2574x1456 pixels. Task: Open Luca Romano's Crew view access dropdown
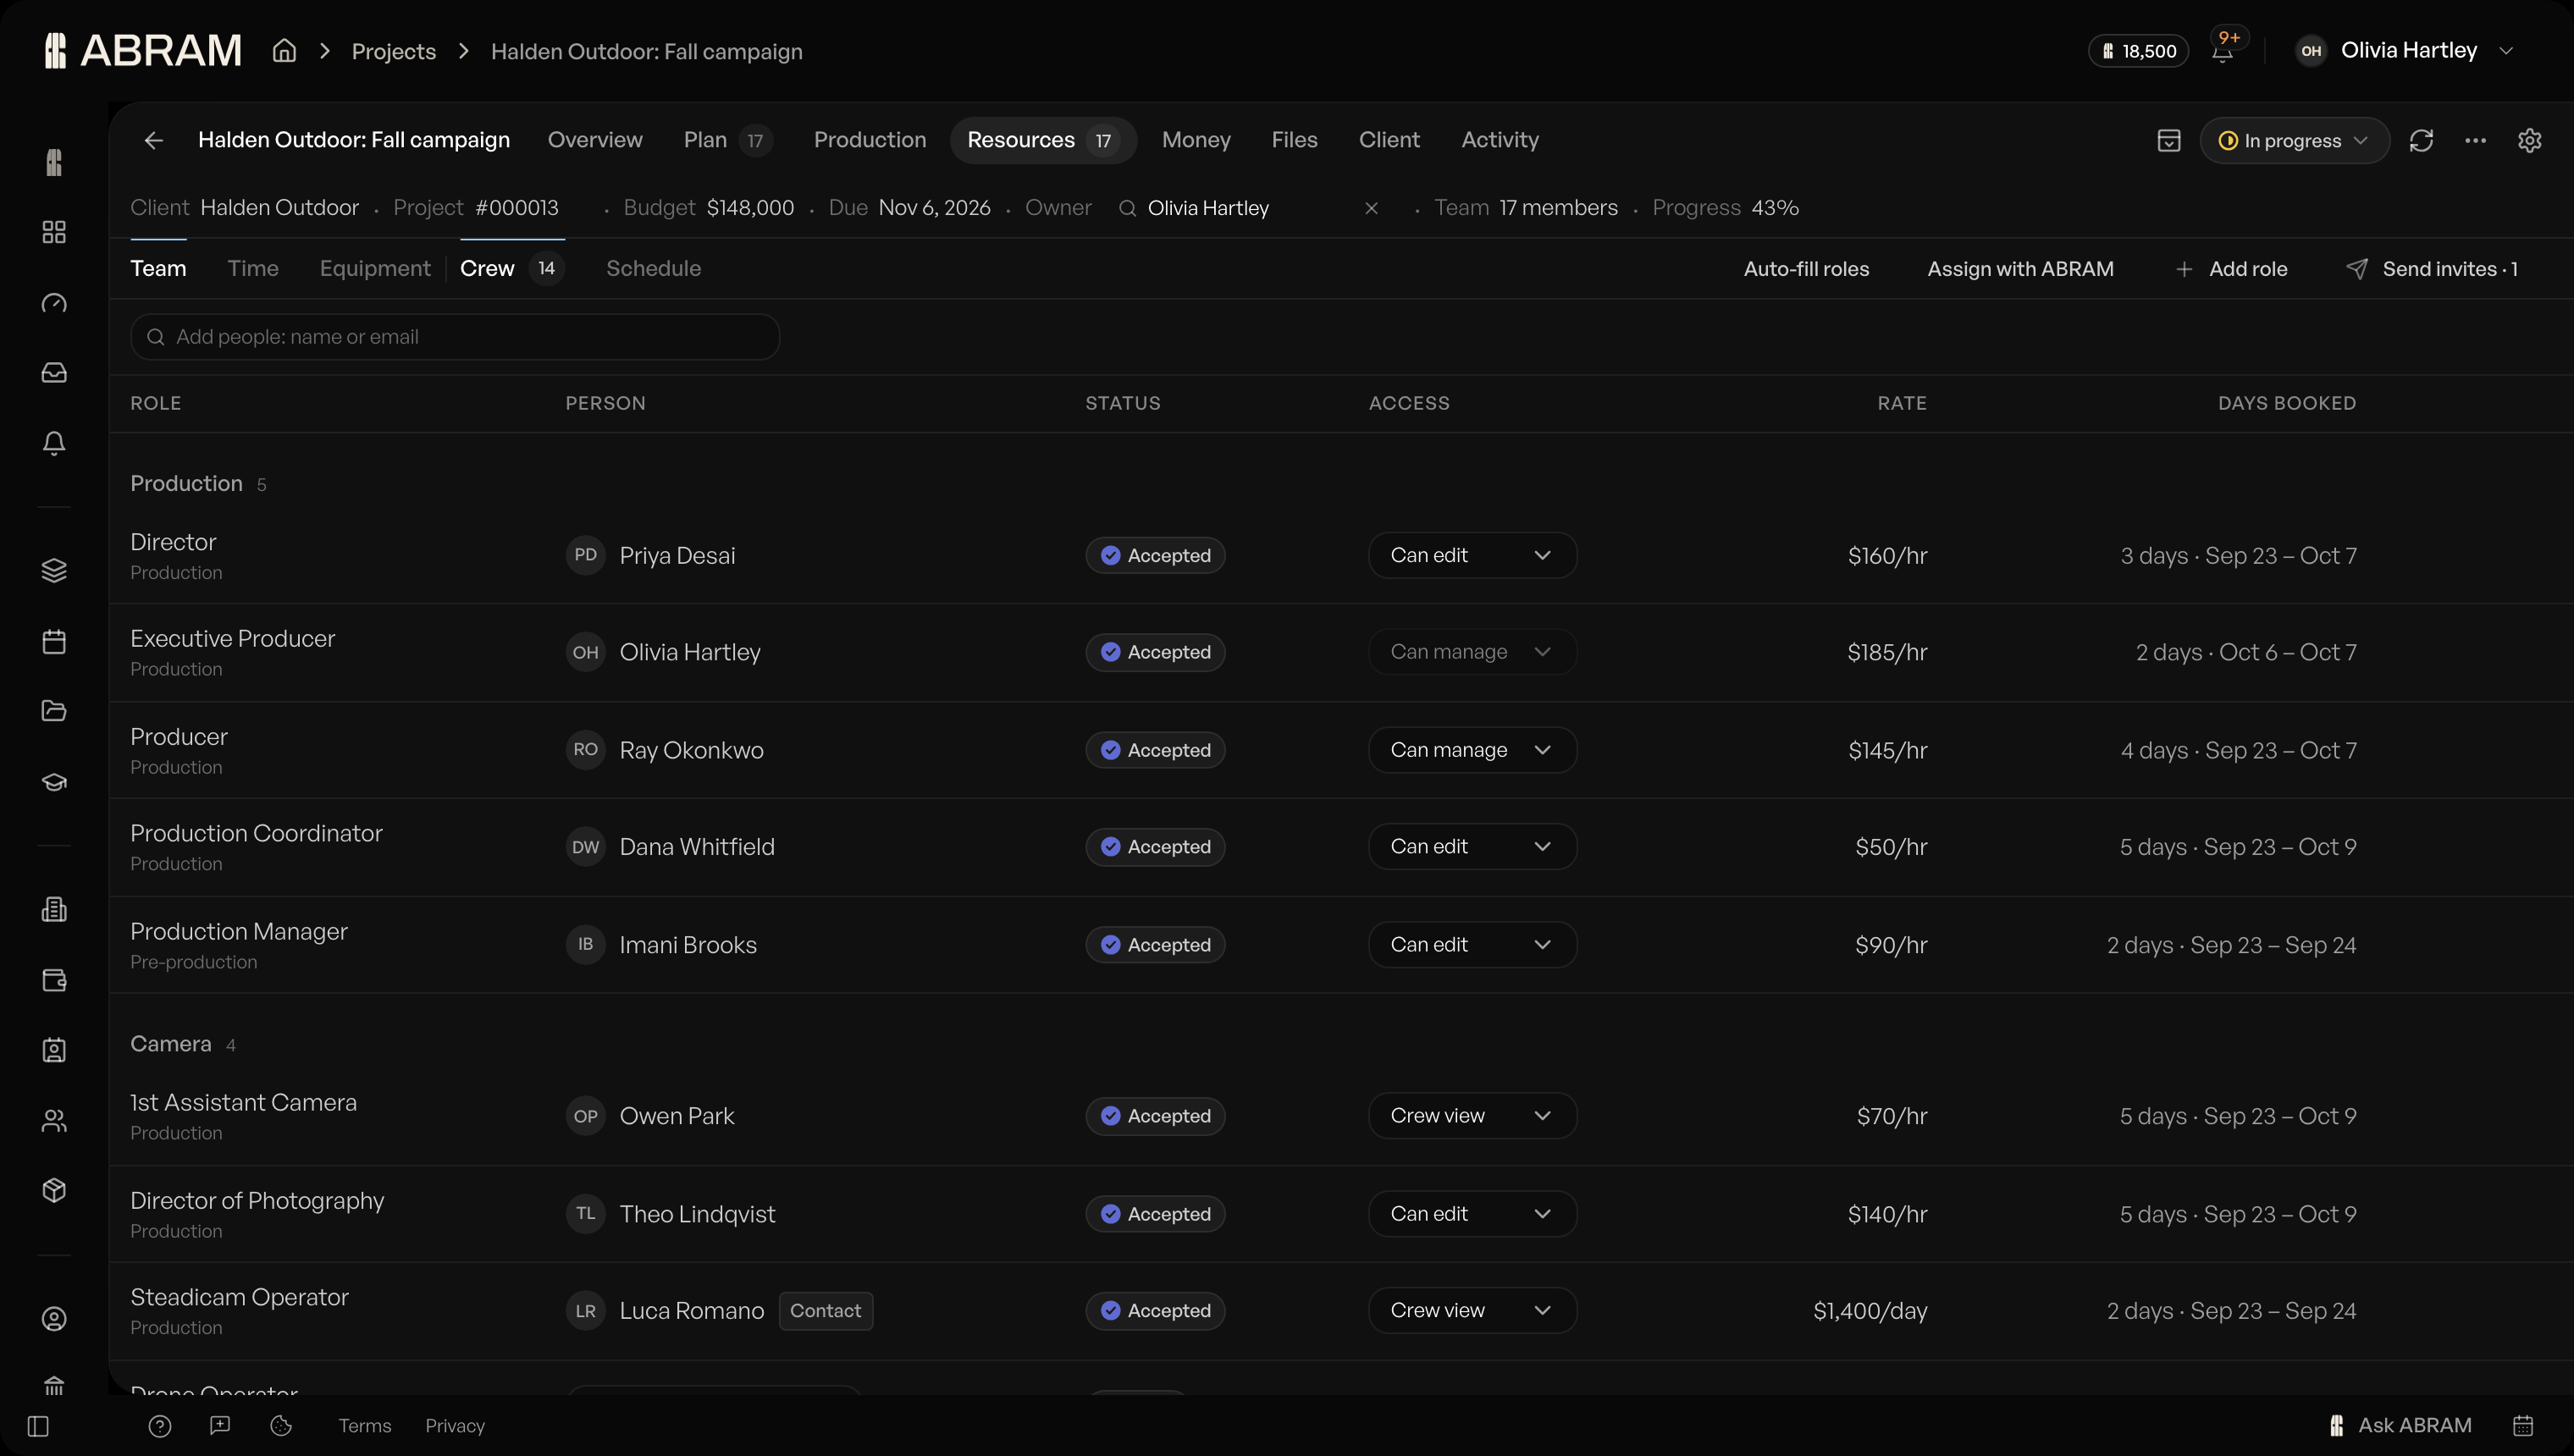(x=1472, y=1310)
